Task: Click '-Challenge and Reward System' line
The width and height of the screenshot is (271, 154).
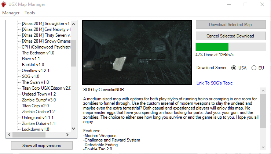Action: (x=111, y=140)
